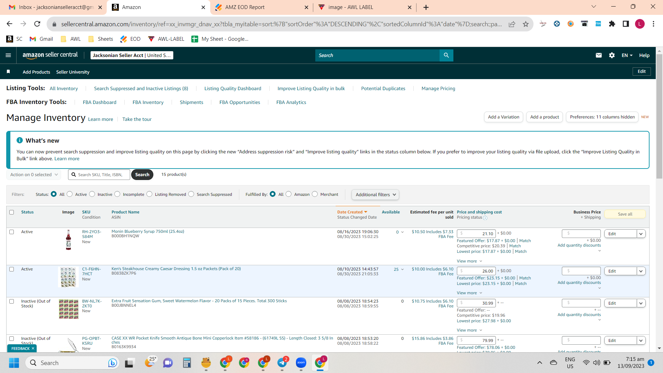Open Preferences: 11 columns hidden
663x373 pixels.
click(x=602, y=117)
